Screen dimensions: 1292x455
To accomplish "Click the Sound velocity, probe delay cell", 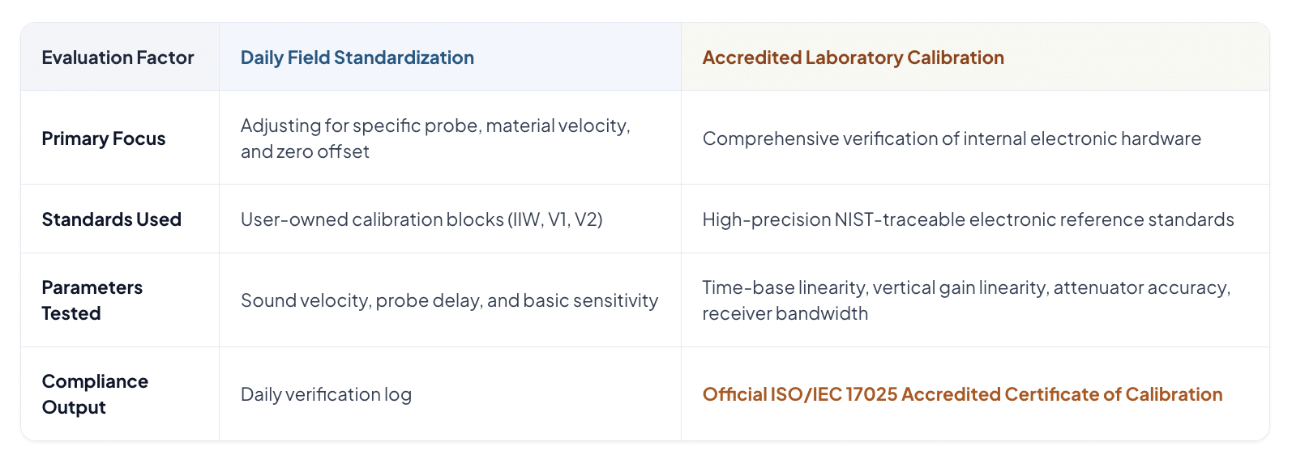I will tap(449, 300).
